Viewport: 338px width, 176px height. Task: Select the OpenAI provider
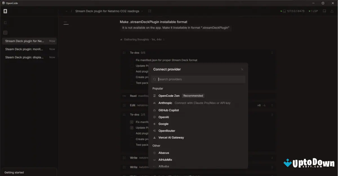pyautogui.click(x=164, y=117)
